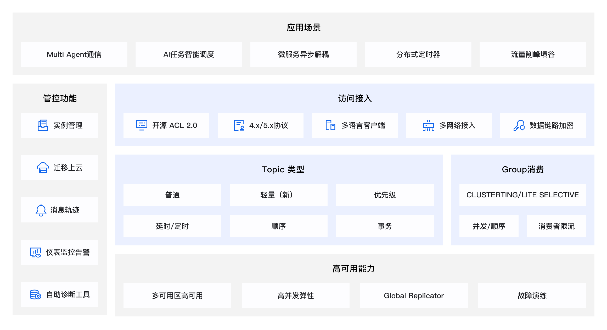Select the 4.x/5.x协议 document icon
Screen dimensions: 607x330
tap(238, 125)
